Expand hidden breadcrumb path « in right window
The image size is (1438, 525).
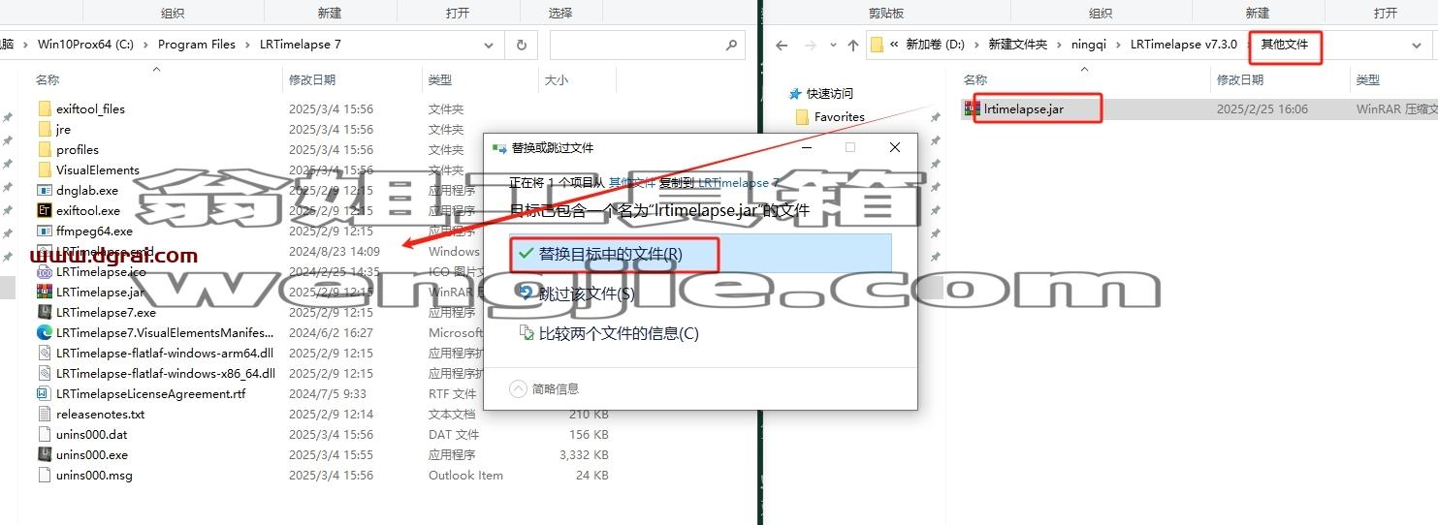coord(894,45)
